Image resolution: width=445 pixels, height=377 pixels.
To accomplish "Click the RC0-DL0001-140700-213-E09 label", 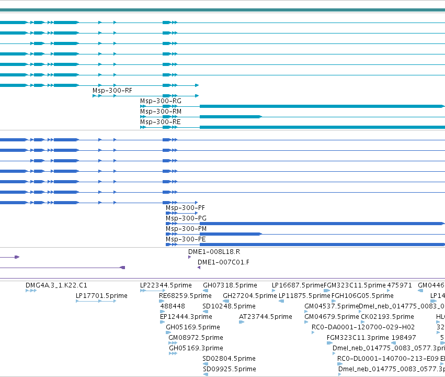I will (x=388, y=359).
